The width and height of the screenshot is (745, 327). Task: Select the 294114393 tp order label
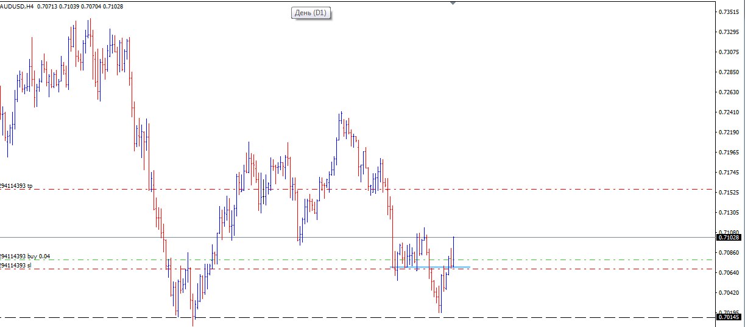16,186
